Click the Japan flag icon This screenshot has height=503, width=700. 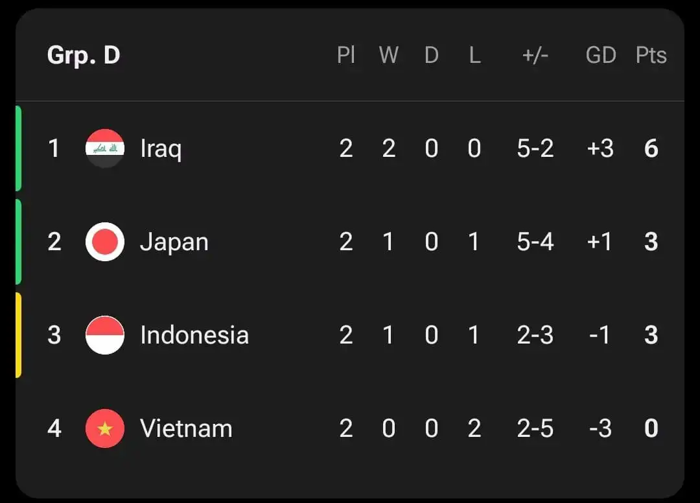pyautogui.click(x=105, y=241)
